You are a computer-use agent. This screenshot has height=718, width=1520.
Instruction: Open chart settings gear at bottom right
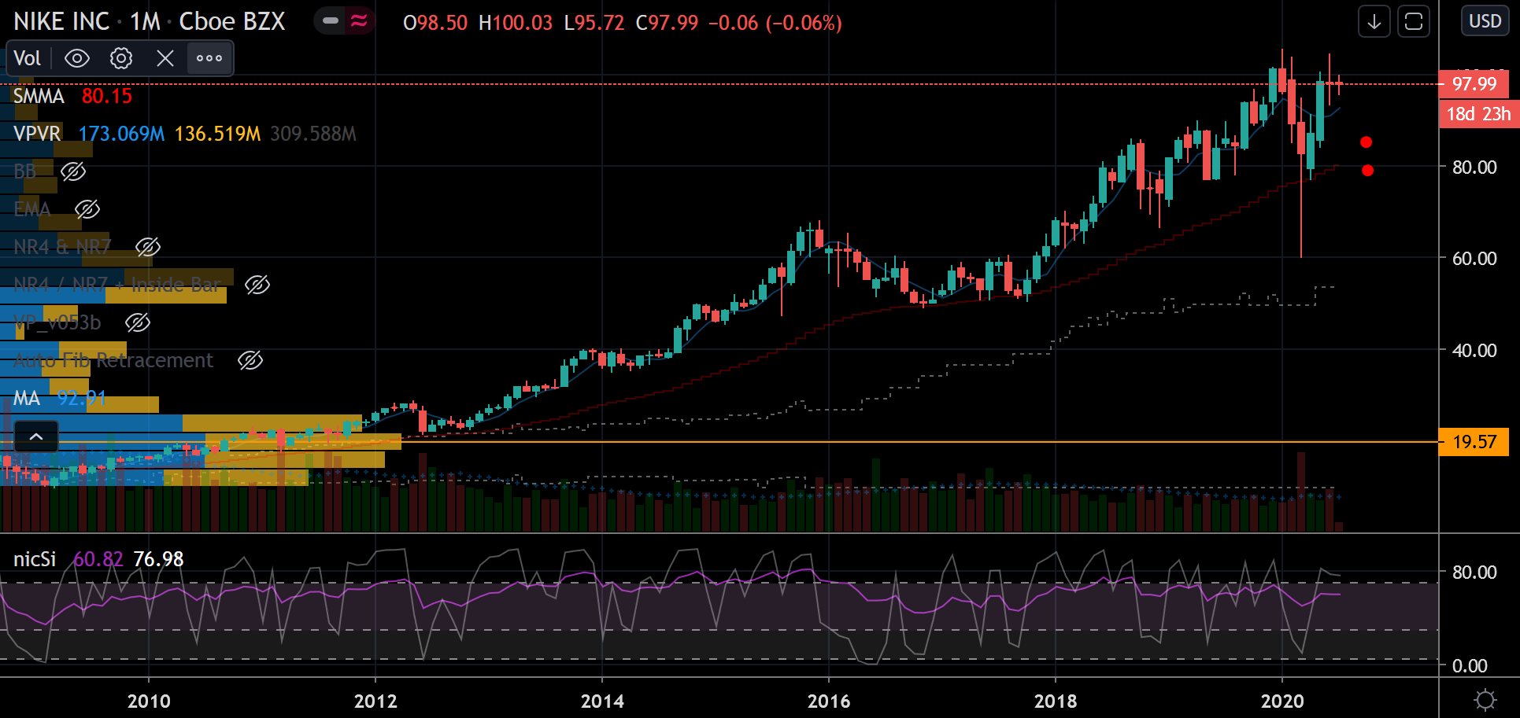coord(1485,700)
